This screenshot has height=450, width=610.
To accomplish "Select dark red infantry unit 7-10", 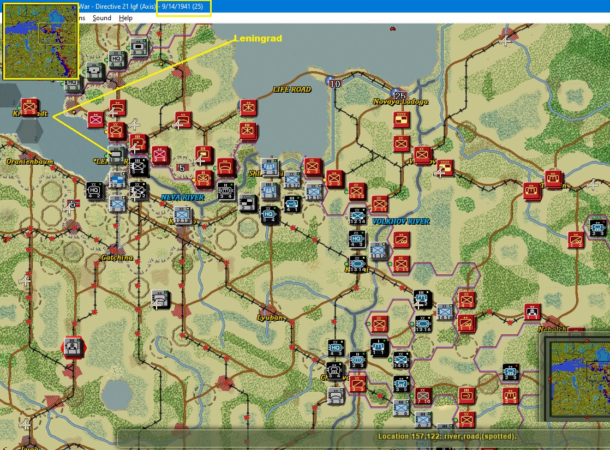I will [423, 395].
